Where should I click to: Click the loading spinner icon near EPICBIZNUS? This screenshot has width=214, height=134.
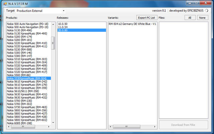click(207, 11)
